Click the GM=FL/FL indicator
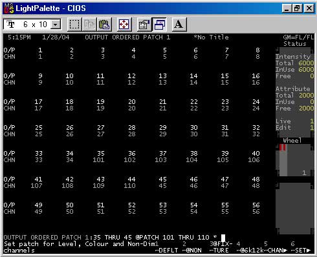 tap(298, 37)
